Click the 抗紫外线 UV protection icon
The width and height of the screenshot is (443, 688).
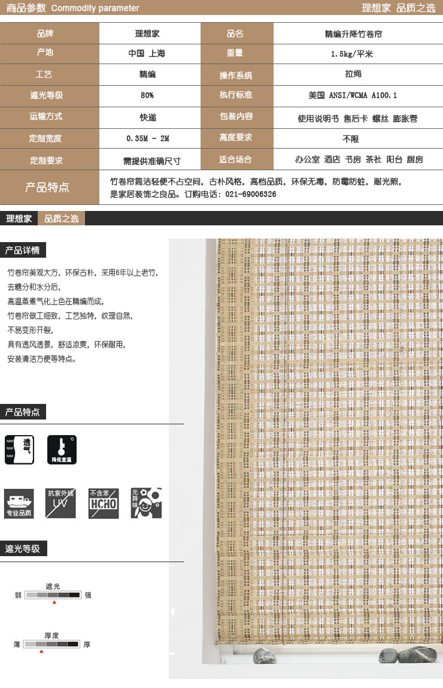(61, 503)
